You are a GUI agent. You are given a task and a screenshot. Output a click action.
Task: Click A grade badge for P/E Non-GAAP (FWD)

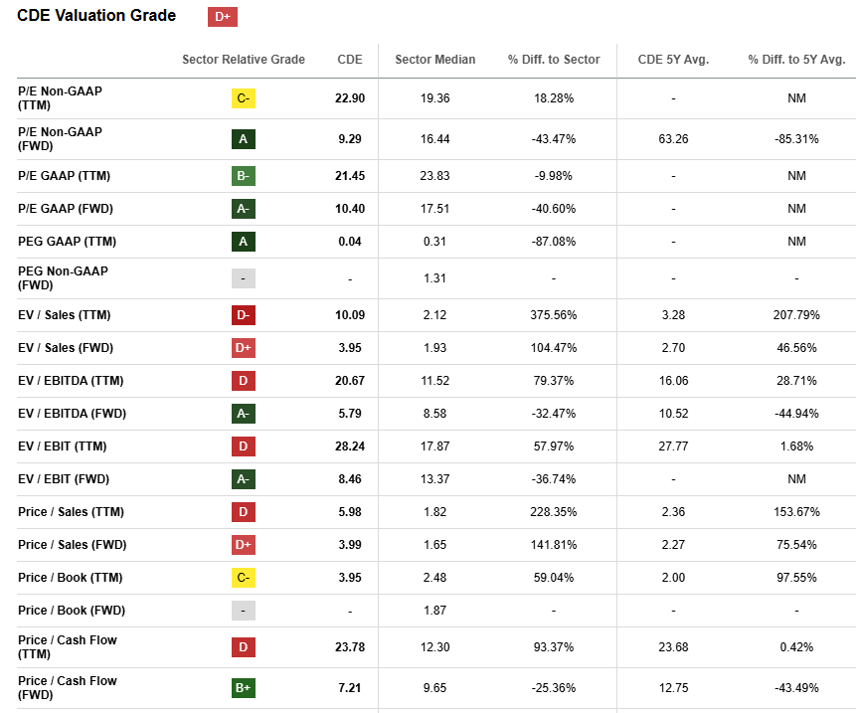[x=243, y=139]
